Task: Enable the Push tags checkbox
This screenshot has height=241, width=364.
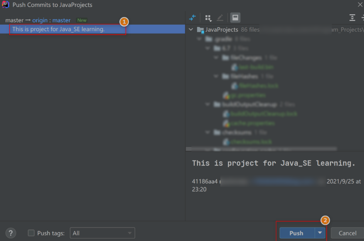Action: coord(31,233)
